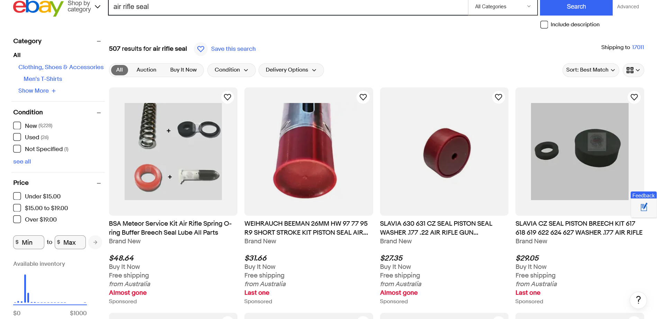
Task: Watch the SLAVIA CZ breech kit item
Action: (x=634, y=97)
